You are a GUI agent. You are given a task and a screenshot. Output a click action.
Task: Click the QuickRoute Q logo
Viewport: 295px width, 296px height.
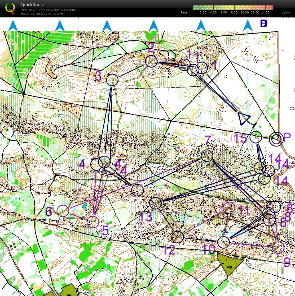pos(10,8)
